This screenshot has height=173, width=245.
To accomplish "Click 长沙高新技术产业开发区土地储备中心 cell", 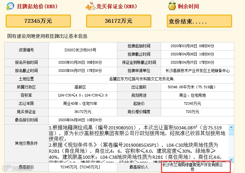I will coord(197,71).
